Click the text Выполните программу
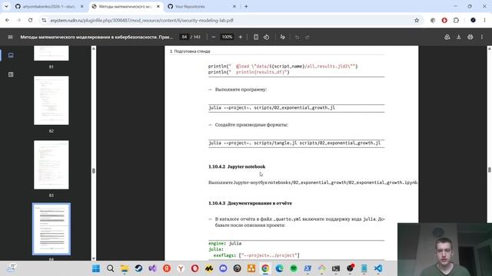The image size is (492, 276). (x=241, y=90)
